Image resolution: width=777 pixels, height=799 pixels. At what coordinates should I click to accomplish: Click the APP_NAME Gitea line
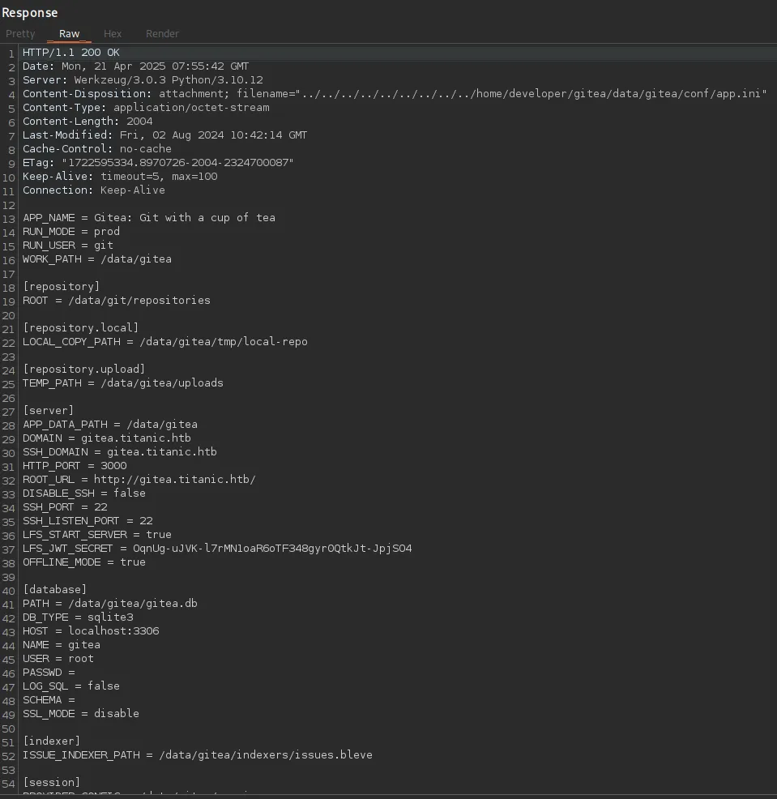(x=149, y=218)
